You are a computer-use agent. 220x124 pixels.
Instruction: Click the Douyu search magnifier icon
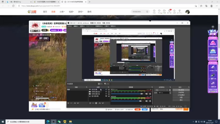[147, 12]
